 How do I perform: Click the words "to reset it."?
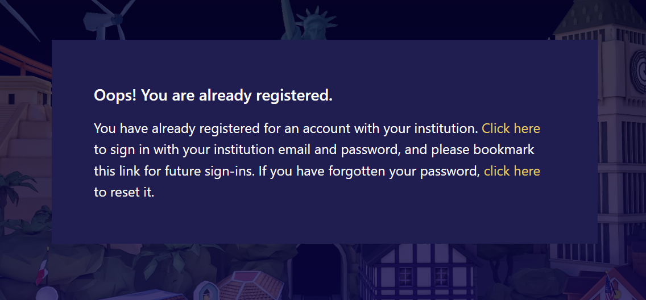(124, 192)
